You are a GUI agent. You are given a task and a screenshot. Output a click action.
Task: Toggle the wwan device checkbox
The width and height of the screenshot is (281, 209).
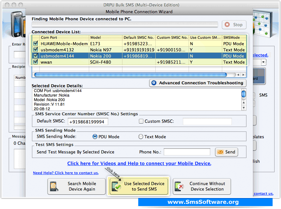(36, 62)
